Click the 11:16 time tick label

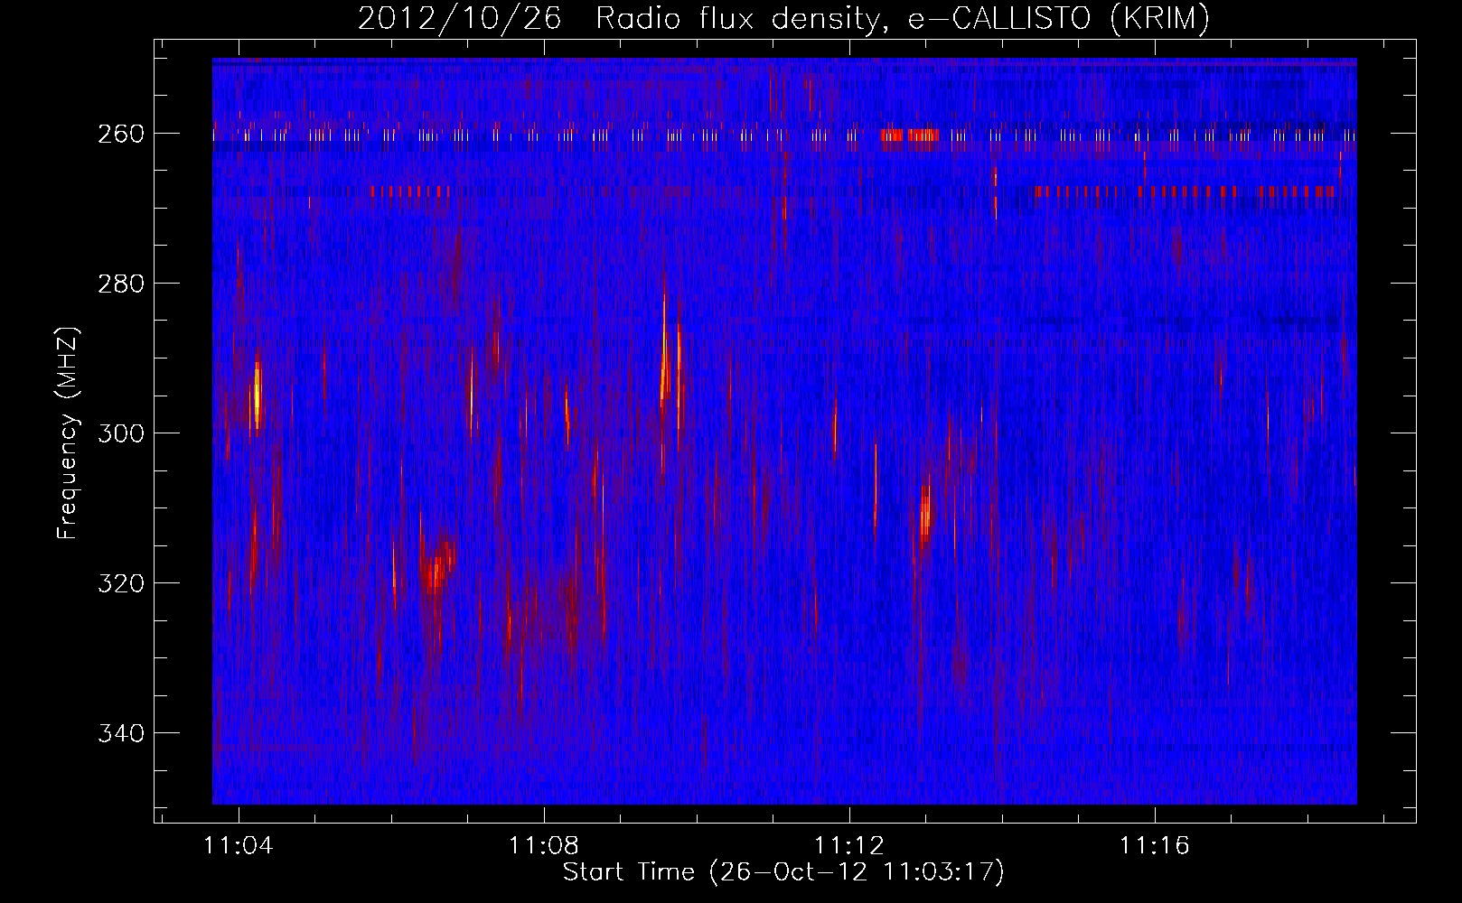coord(1155,846)
